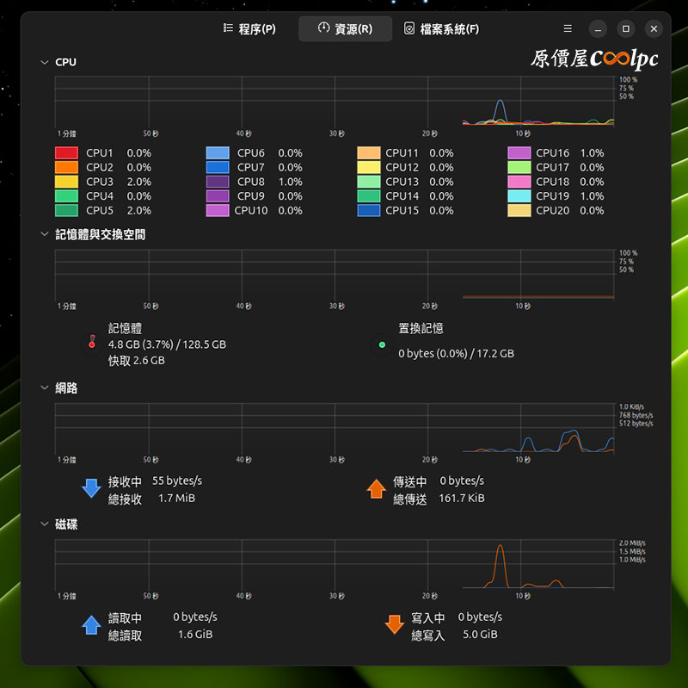Image resolution: width=688 pixels, height=688 pixels.
Task: Click the orange network sending arrow icon
Action: pos(376,489)
